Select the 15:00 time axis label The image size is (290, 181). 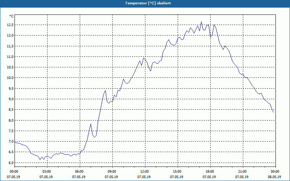(177, 172)
